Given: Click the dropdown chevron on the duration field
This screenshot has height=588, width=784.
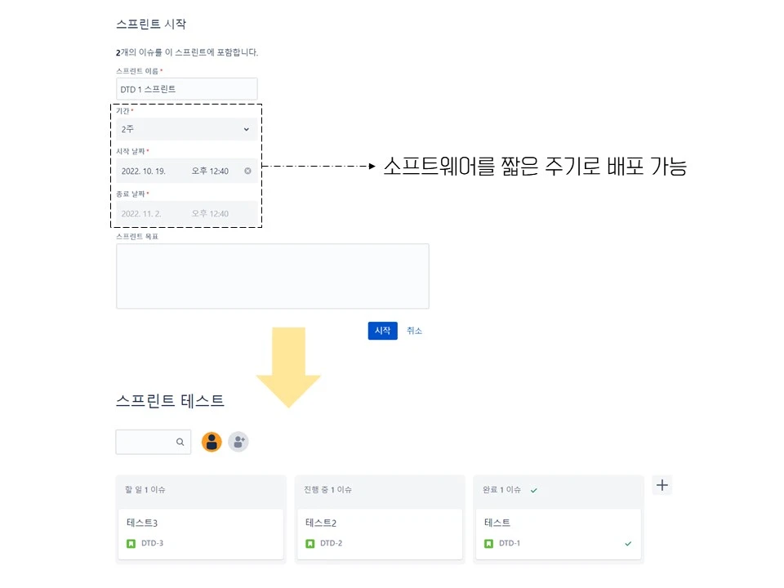Looking at the screenshot, I should click(247, 129).
